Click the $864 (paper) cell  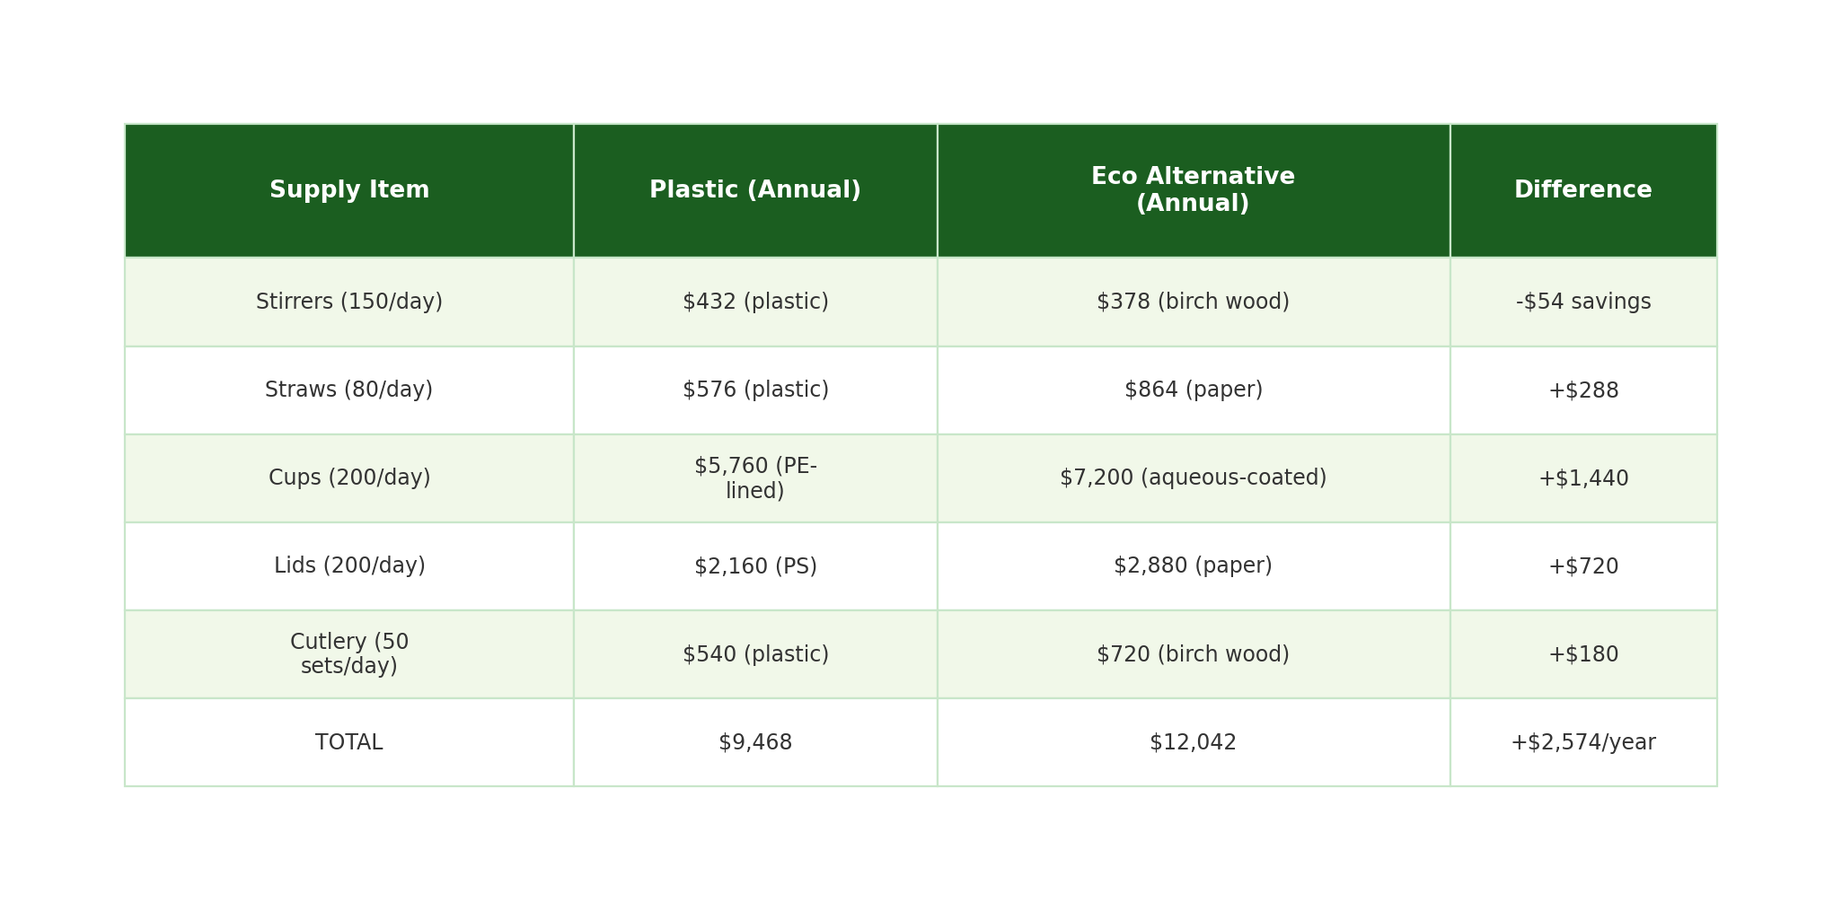click(x=1193, y=390)
